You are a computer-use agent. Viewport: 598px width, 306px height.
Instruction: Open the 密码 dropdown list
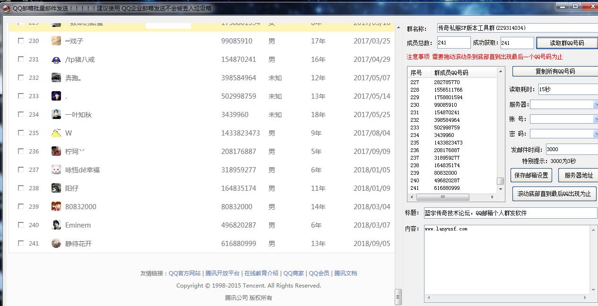coord(595,134)
